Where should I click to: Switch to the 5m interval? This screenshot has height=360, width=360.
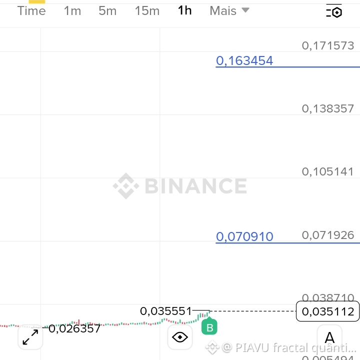click(x=107, y=11)
